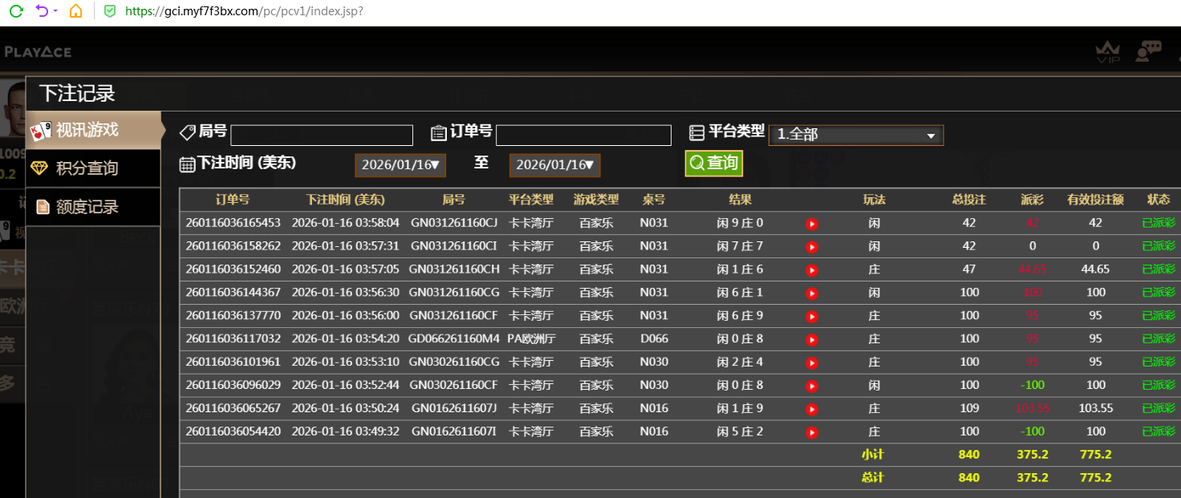
Task: Open the start date picker 2026/01/16
Action: [x=400, y=165]
